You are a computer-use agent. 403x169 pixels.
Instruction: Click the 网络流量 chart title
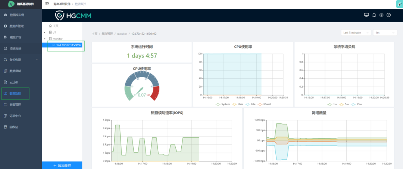tap(319, 113)
